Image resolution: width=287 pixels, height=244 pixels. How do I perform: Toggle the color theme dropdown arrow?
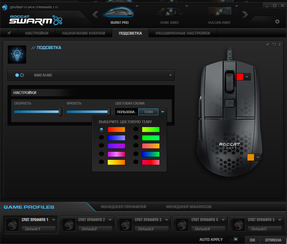click(x=163, y=112)
